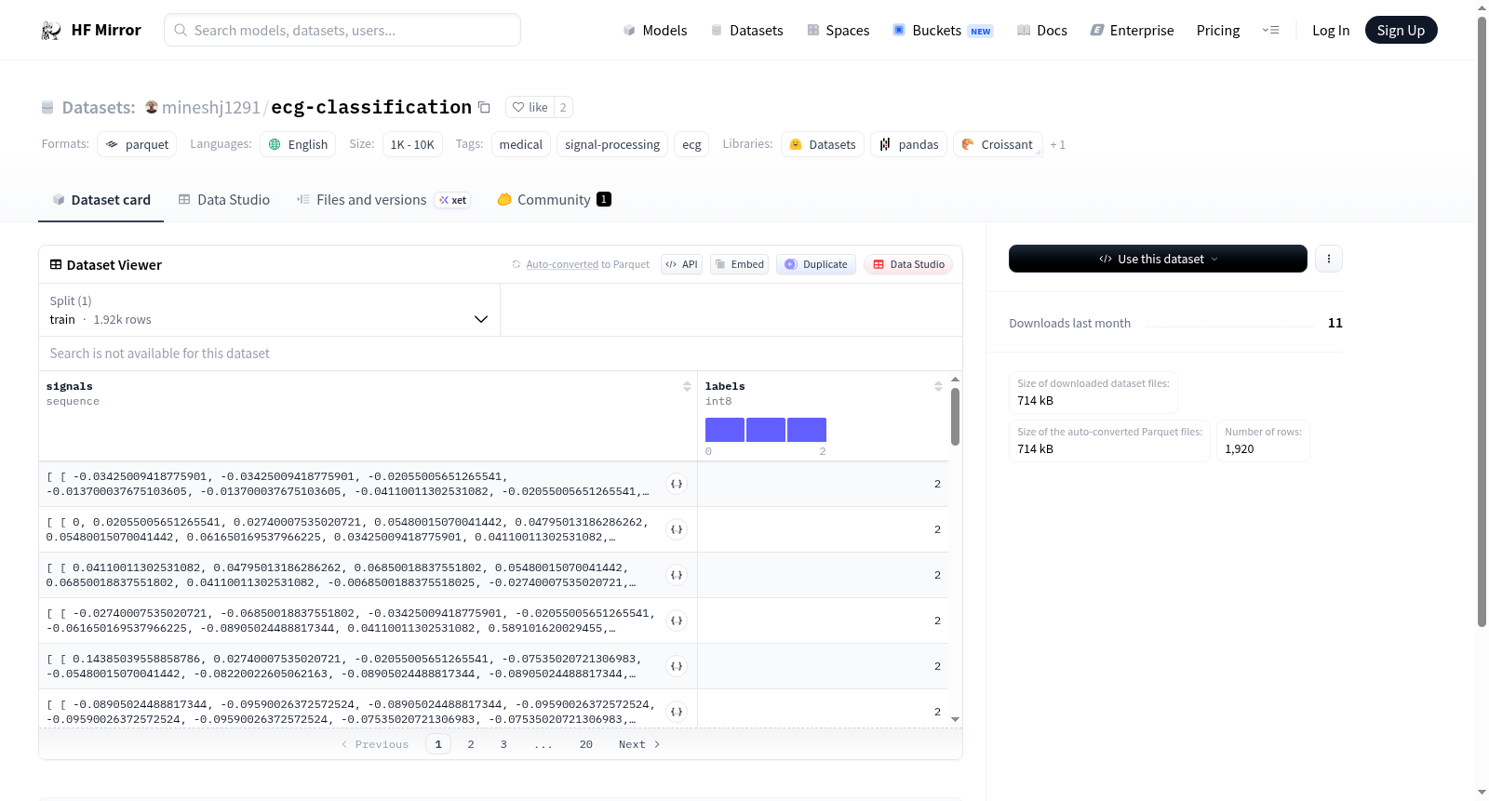
Task: Select the first labels histogram bar
Action: tap(725, 430)
